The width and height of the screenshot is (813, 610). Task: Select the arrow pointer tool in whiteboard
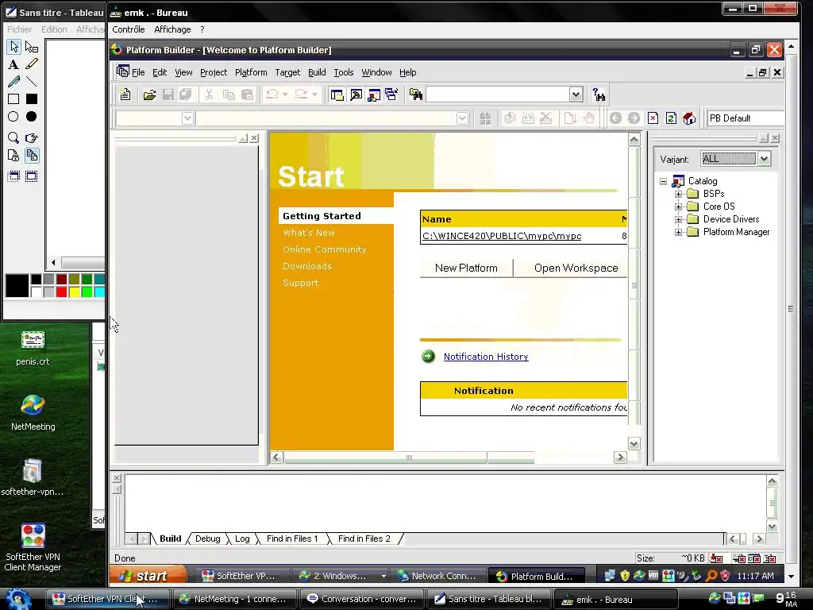pyautogui.click(x=14, y=47)
